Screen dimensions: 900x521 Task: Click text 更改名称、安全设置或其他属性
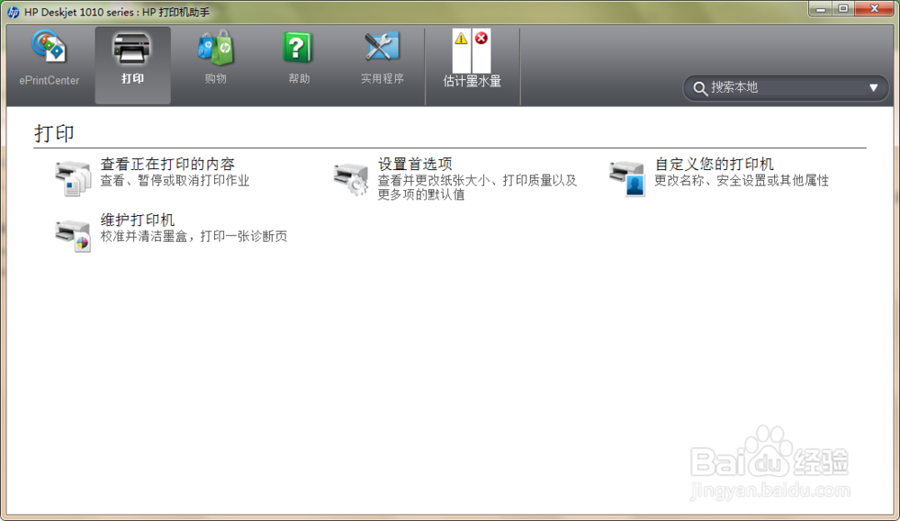[742, 181]
